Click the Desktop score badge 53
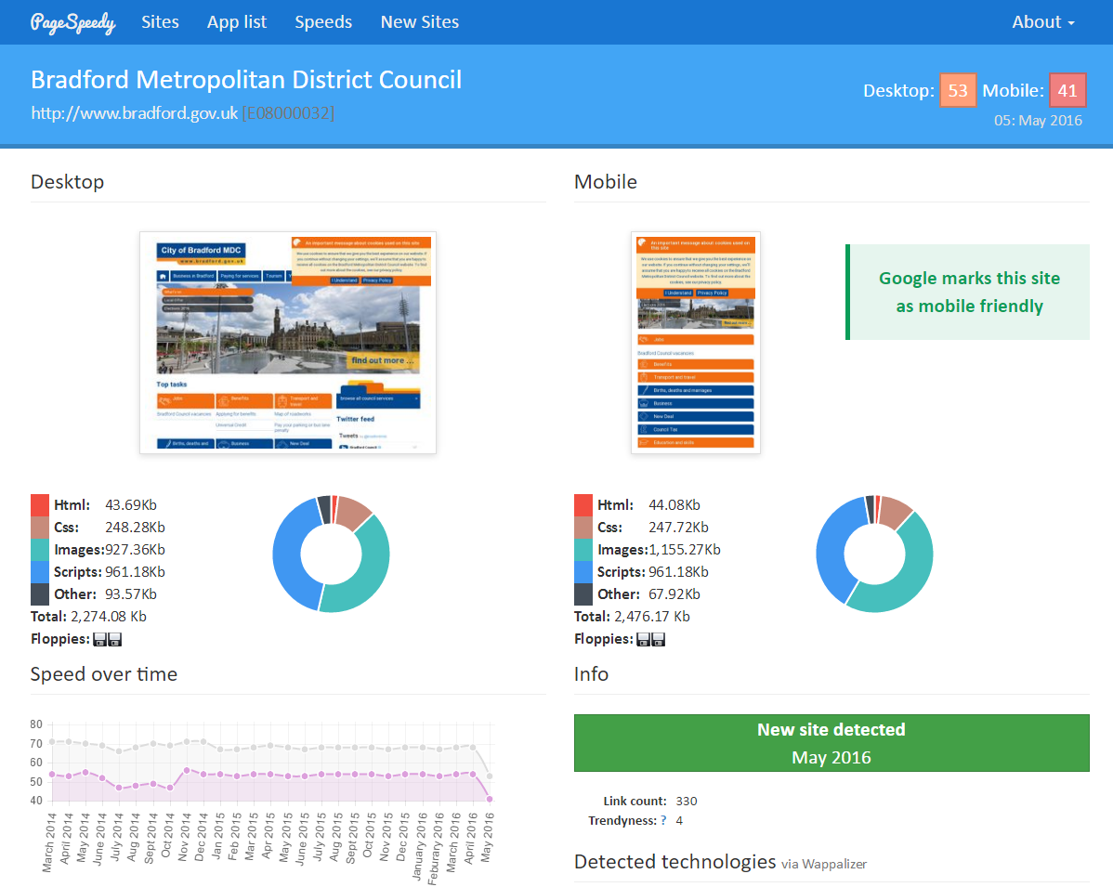The height and width of the screenshot is (887, 1113). pyautogui.click(x=958, y=90)
